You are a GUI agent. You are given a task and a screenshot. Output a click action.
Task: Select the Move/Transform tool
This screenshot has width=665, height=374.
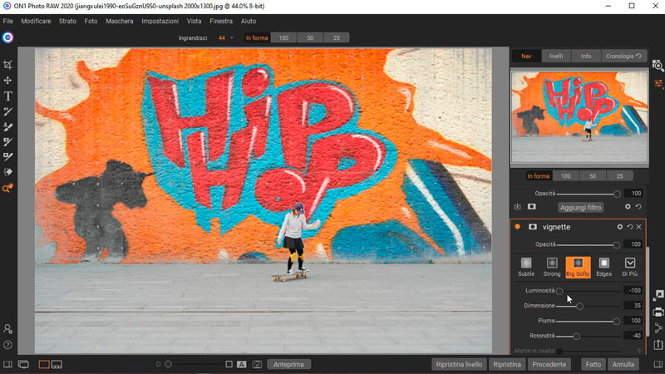[x=7, y=81]
